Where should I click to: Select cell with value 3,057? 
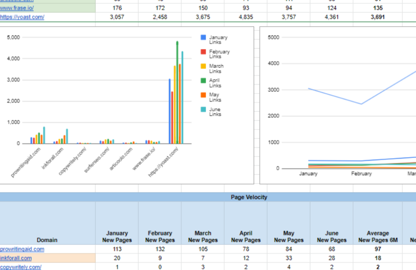tap(117, 17)
